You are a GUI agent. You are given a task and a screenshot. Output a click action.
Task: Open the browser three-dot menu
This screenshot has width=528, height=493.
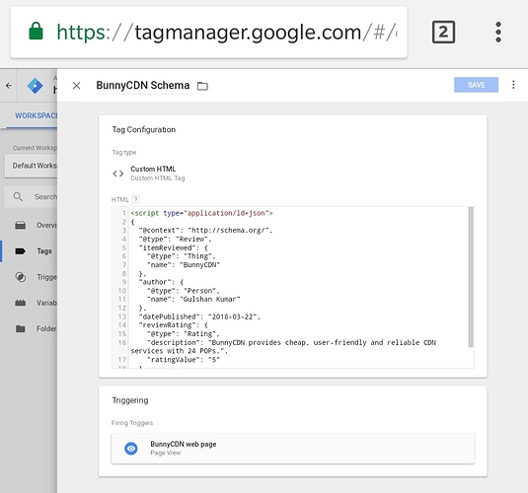[498, 33]
